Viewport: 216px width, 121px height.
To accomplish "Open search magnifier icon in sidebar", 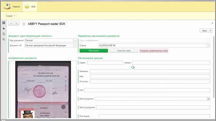I will tap(4, 39).
